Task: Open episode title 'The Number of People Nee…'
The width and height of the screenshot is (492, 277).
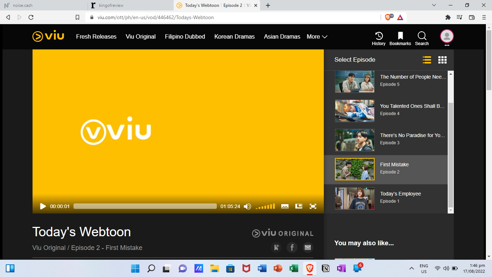Action: point(413,77)
